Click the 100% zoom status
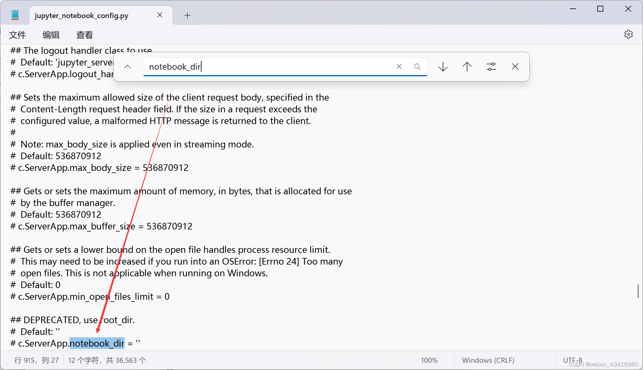Screen dimensions: 643x370 (429, 360)
